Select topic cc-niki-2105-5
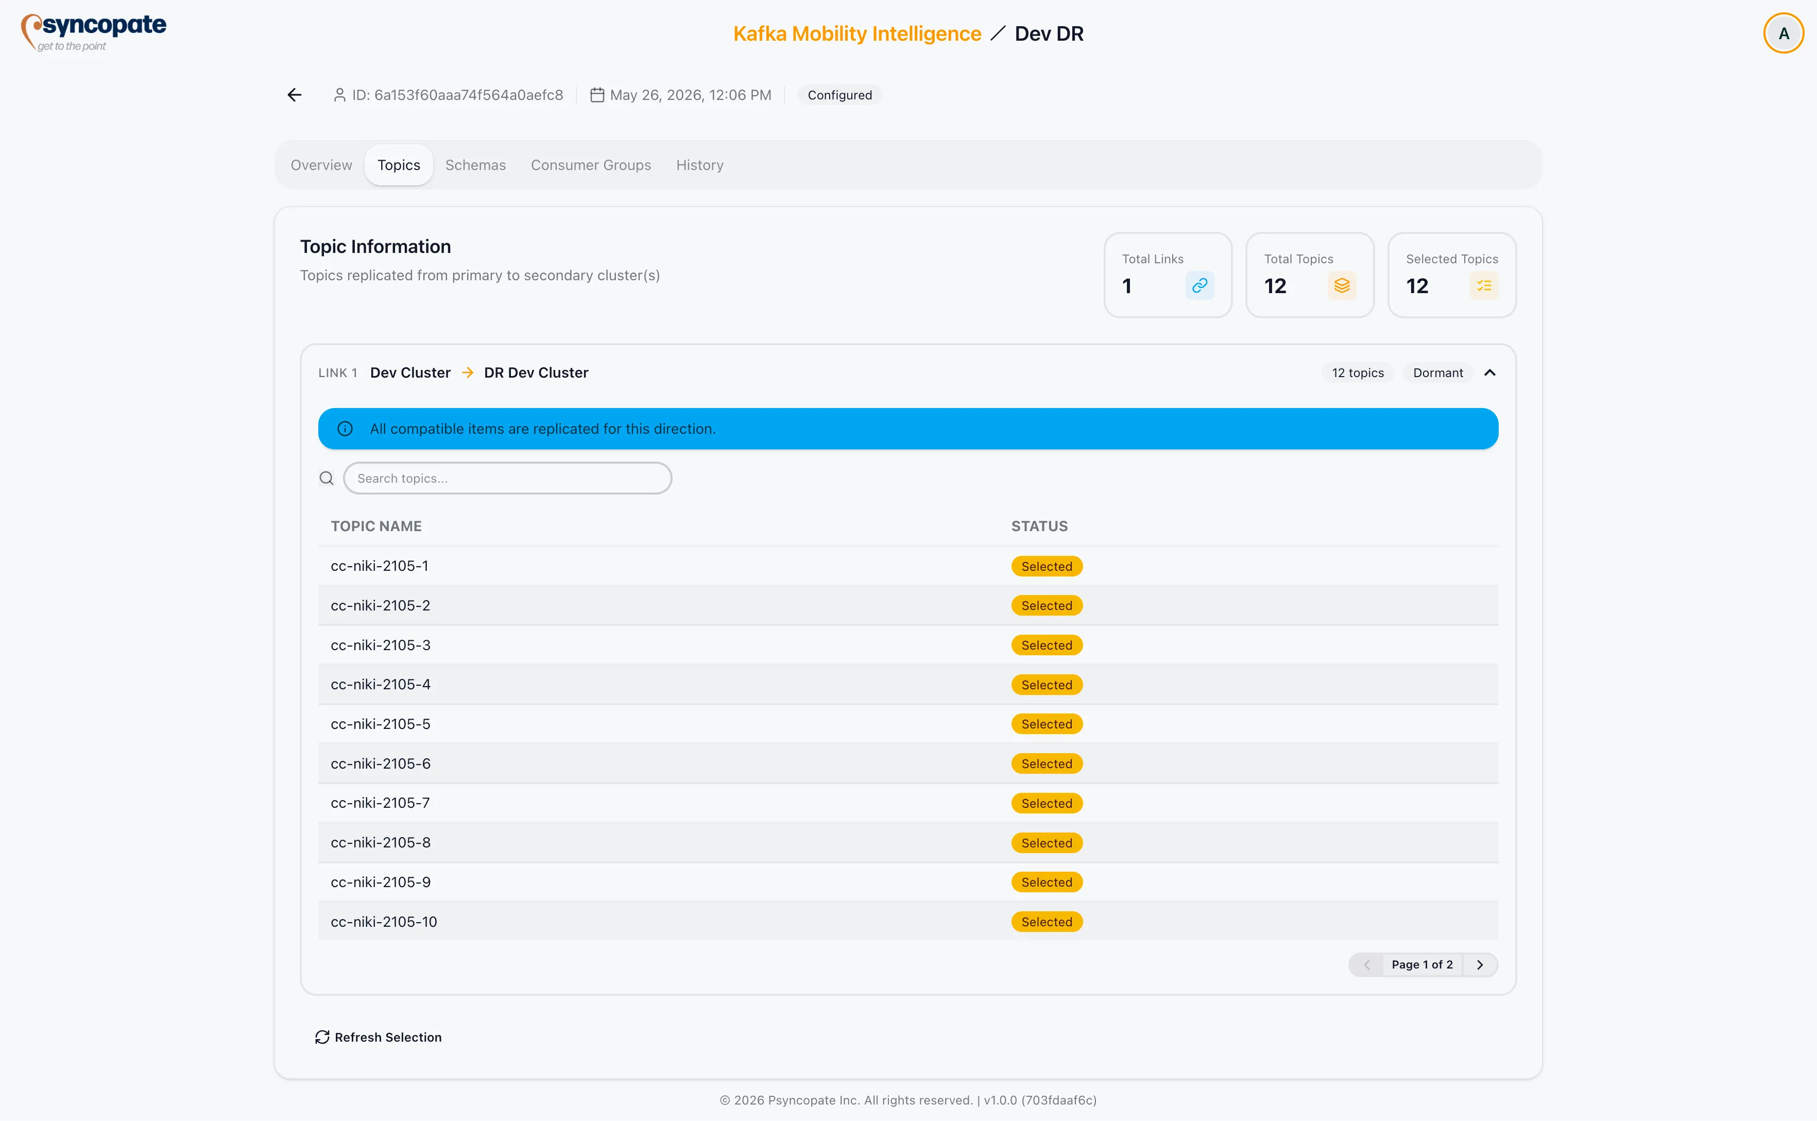Screen dimensions: 1817x1121 tap(908, 724)
